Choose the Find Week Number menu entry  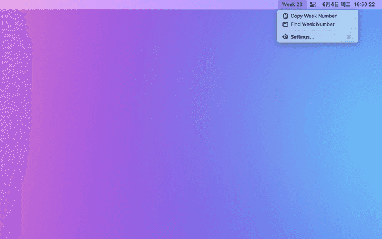[312, 24]
